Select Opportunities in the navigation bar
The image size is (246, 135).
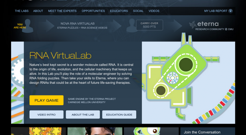pyautogui.click(x=93, y=11)
